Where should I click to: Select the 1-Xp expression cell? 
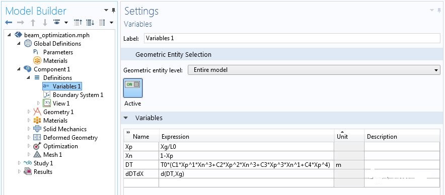tap(246, 156)
